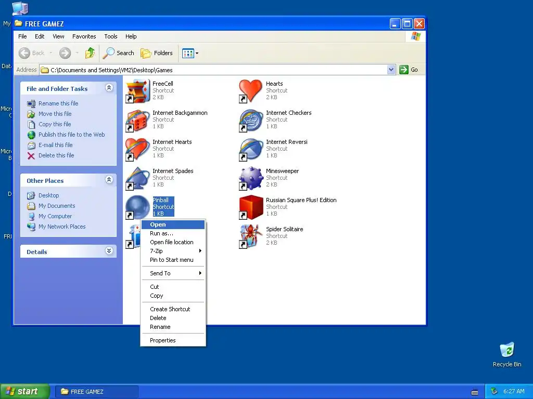Screen dimensions: 533x399
Task: Click the Windows flag logo icon
Action: pyautogui.click(x=415, y=37)
